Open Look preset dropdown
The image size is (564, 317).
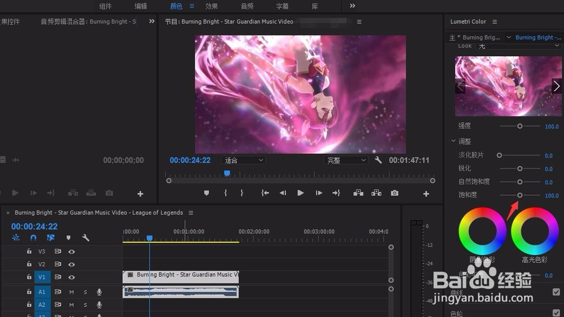(x=518, y=46)
